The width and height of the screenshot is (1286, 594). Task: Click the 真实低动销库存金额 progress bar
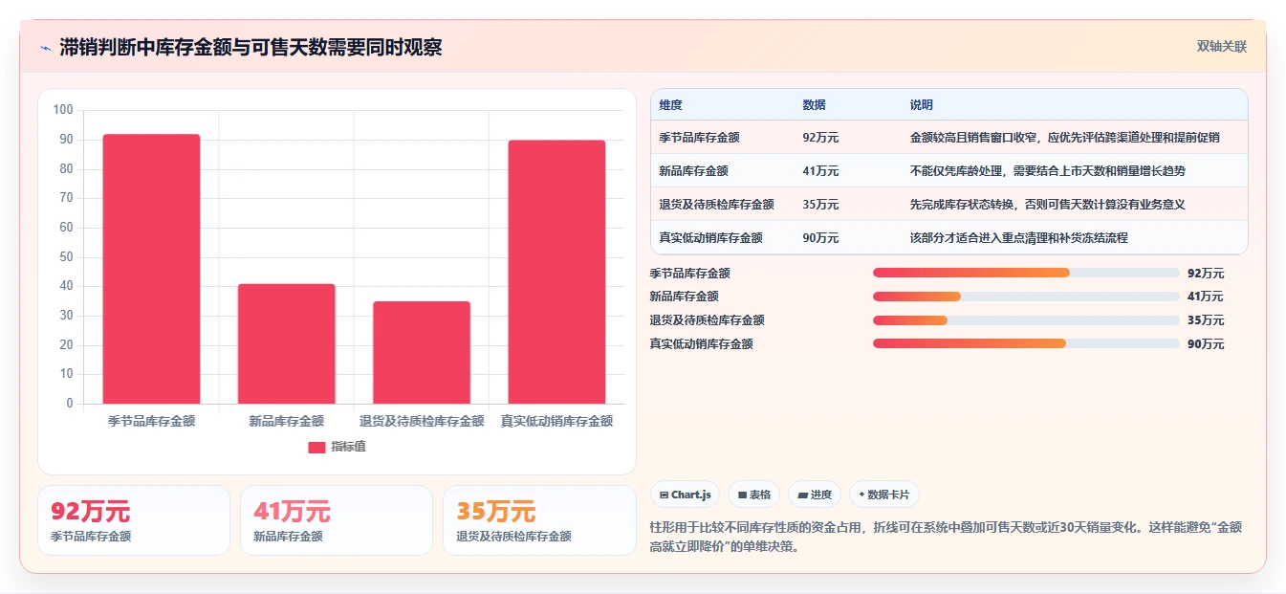[1026, 343]
